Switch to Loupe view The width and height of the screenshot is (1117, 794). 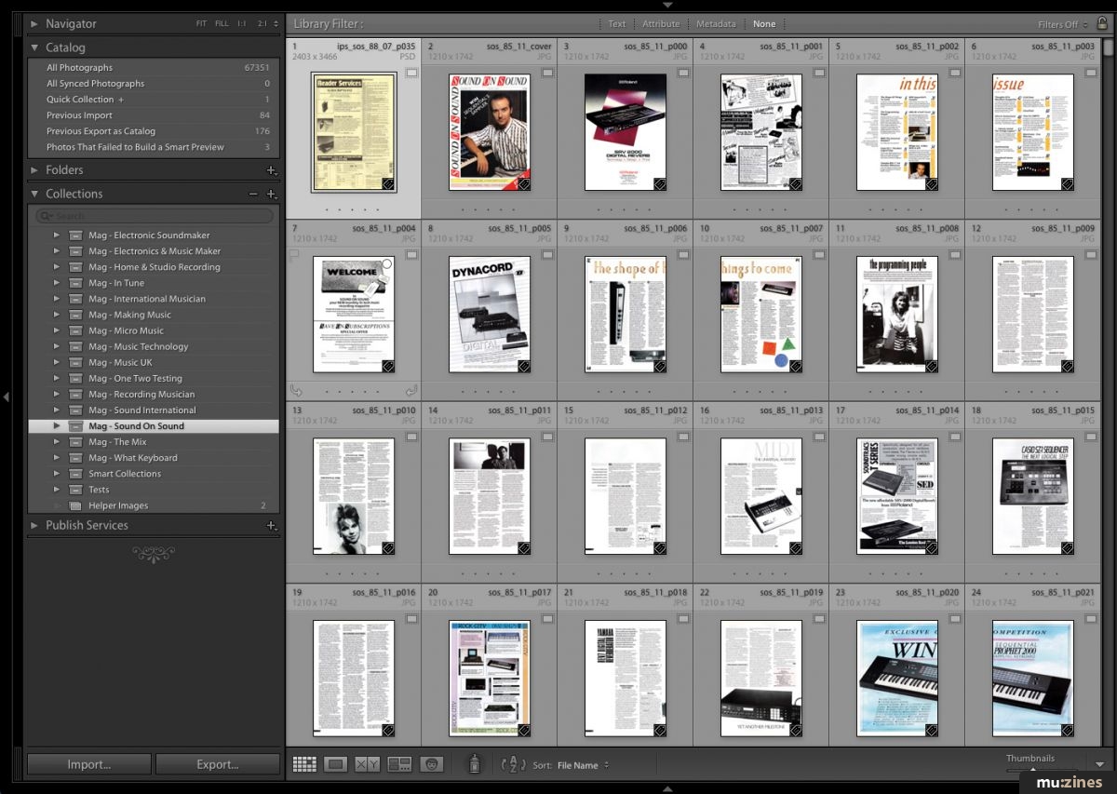tap(334, 763)
